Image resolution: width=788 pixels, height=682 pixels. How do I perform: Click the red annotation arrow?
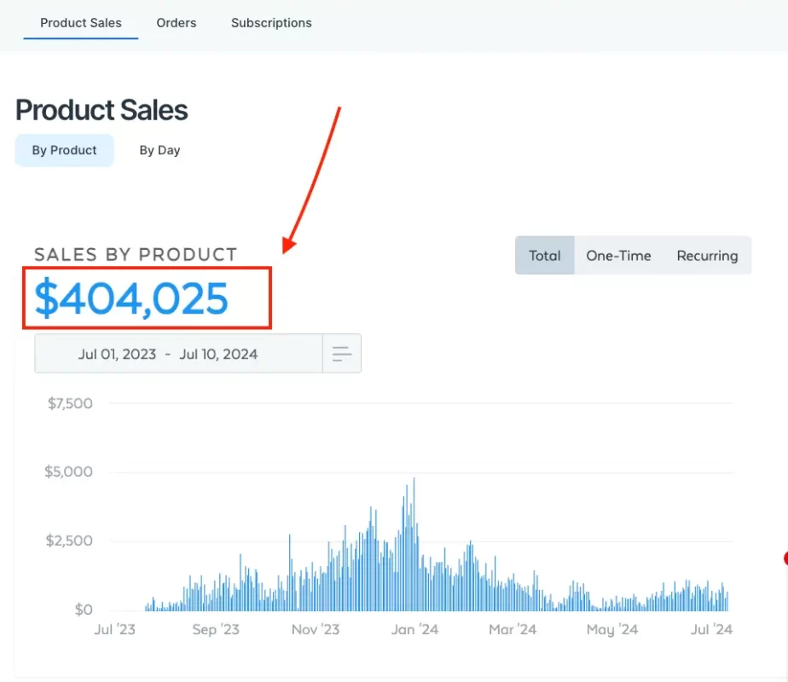(x=313, y=179)
